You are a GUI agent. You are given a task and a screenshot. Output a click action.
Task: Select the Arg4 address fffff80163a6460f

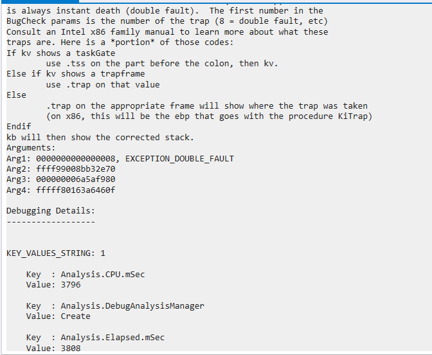click(x=75, y=190)
